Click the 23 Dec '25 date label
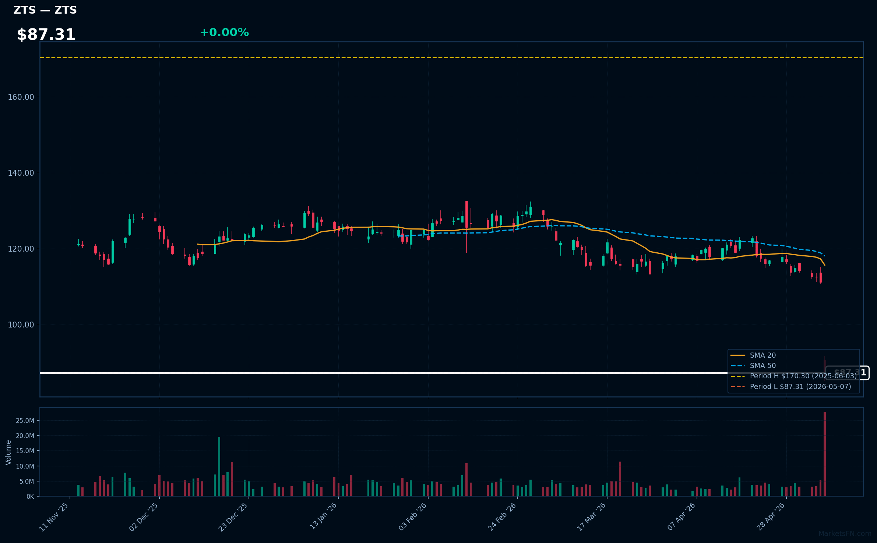Image resolution: width=877 pixels, height=543 pixels. (x=233, y=517)
